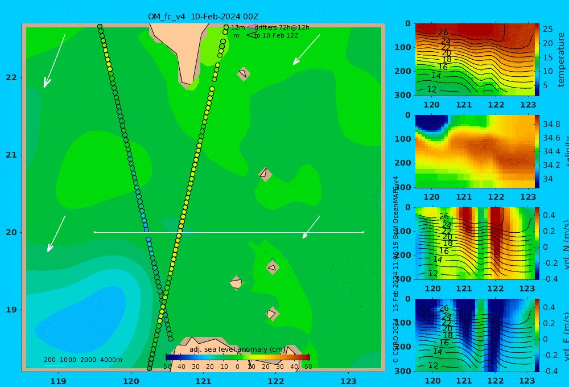Click the 25 tick on temperature colorbar
The image size is (569, 387).
click(x=547, y=29)
